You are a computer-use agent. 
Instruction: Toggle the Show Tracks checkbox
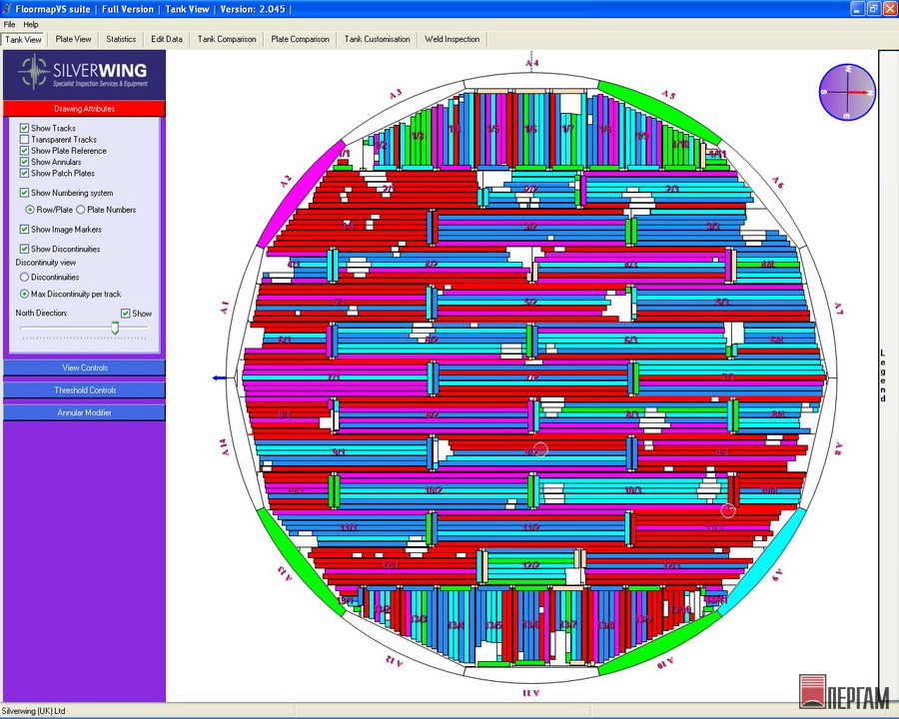click(24, 128)
